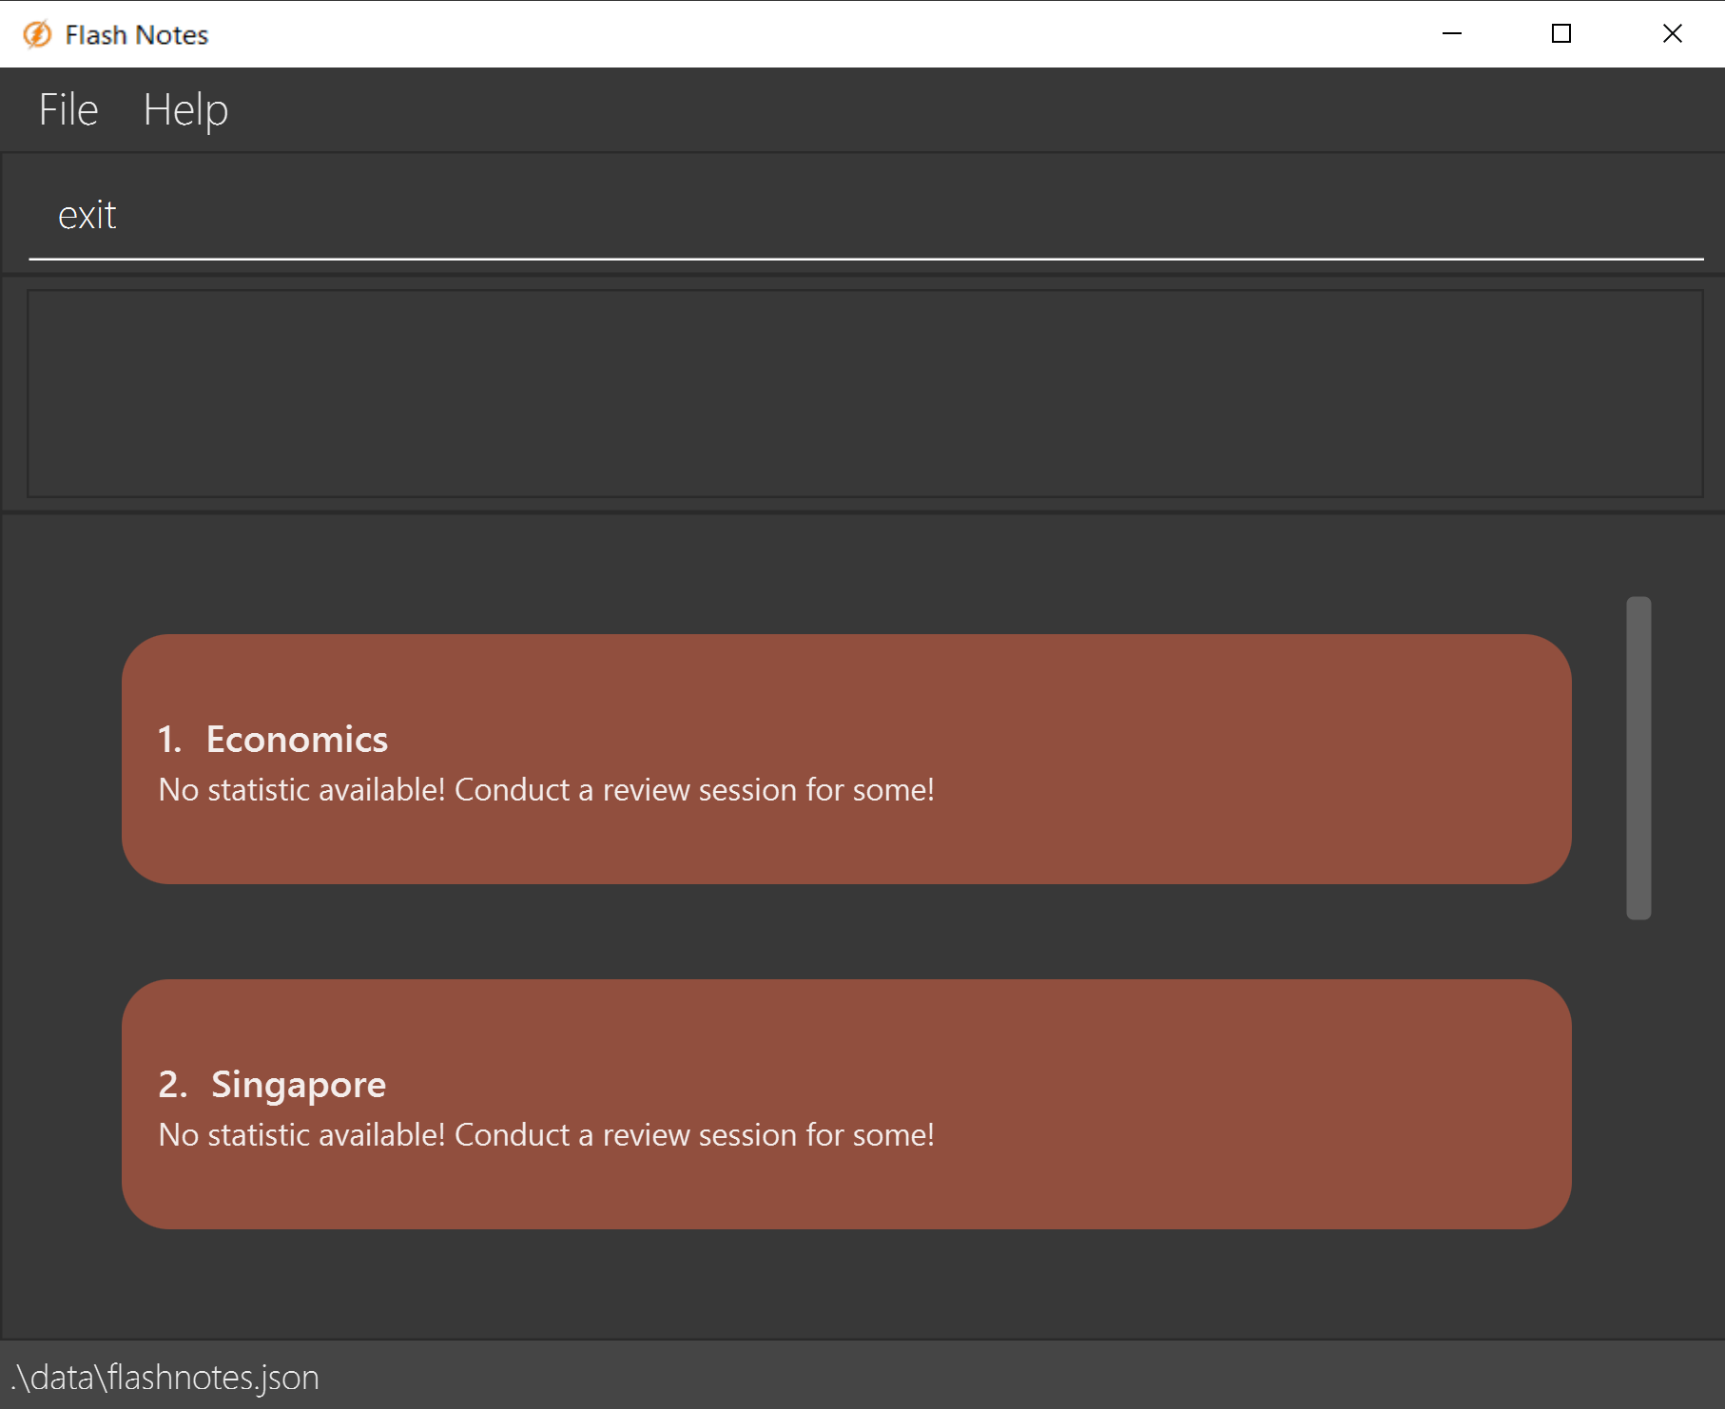Screen dimensions: 1725x1409
Task: Minimize the Flash Notes window
Action: (1452, 34)
